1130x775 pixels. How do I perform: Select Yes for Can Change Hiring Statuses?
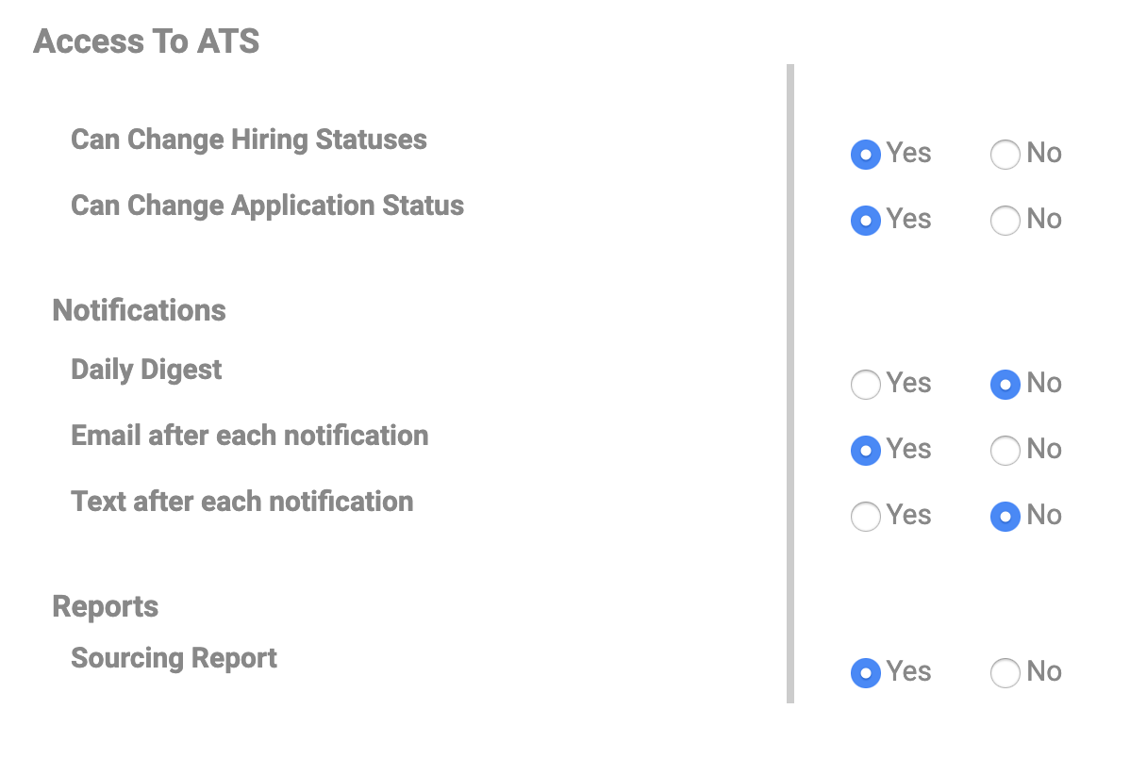pos(865,155)
